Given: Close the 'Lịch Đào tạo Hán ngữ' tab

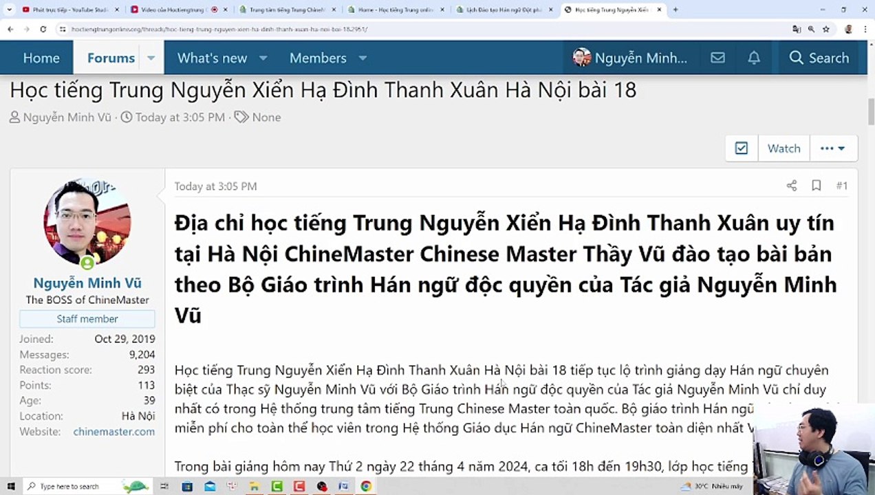Looking at the screenshot, I should click(x=550, y=10).
